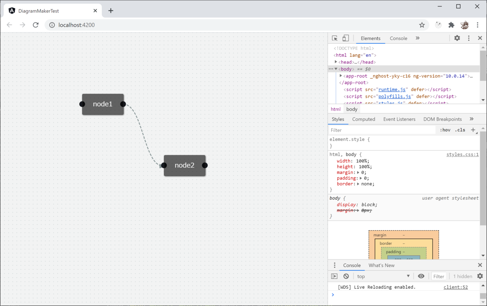The height and width of the screenshot is (306, 487).
Task: Expand the margin shorthand triangle in html, body rule
Action: click(358, 172)
